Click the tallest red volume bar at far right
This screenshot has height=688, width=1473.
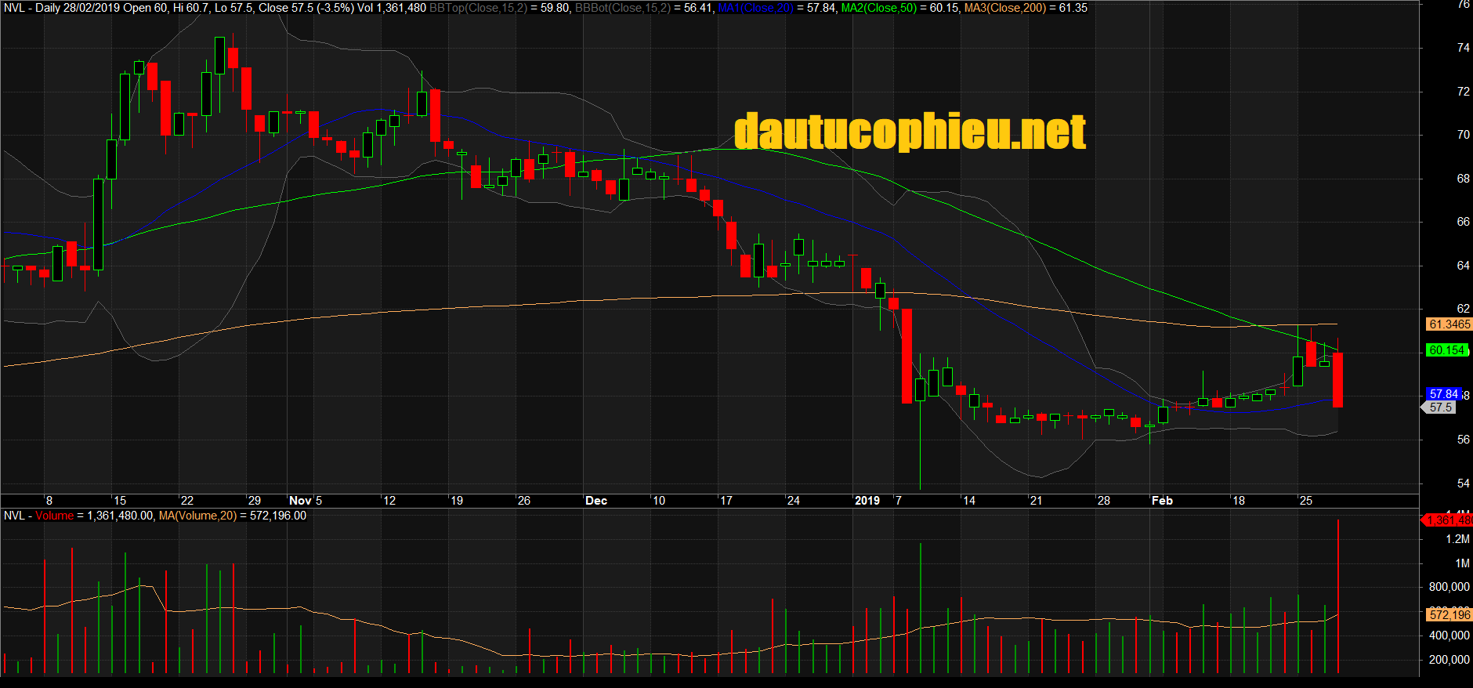[1338, 596]
